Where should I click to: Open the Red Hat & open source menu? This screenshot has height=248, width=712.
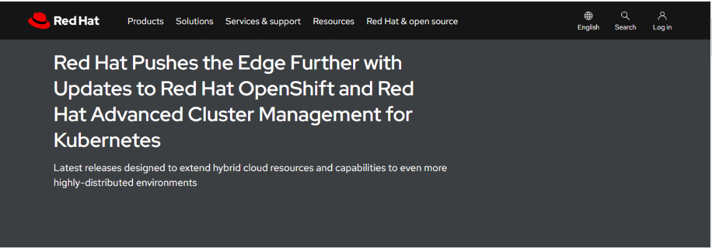pos(412,21)
